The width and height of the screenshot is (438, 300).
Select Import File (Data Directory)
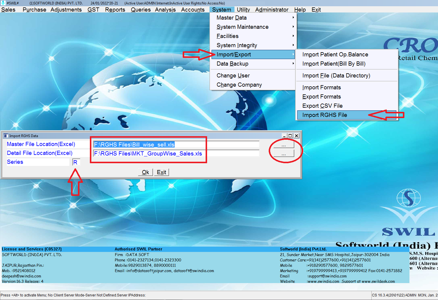[x=347, y=76]
